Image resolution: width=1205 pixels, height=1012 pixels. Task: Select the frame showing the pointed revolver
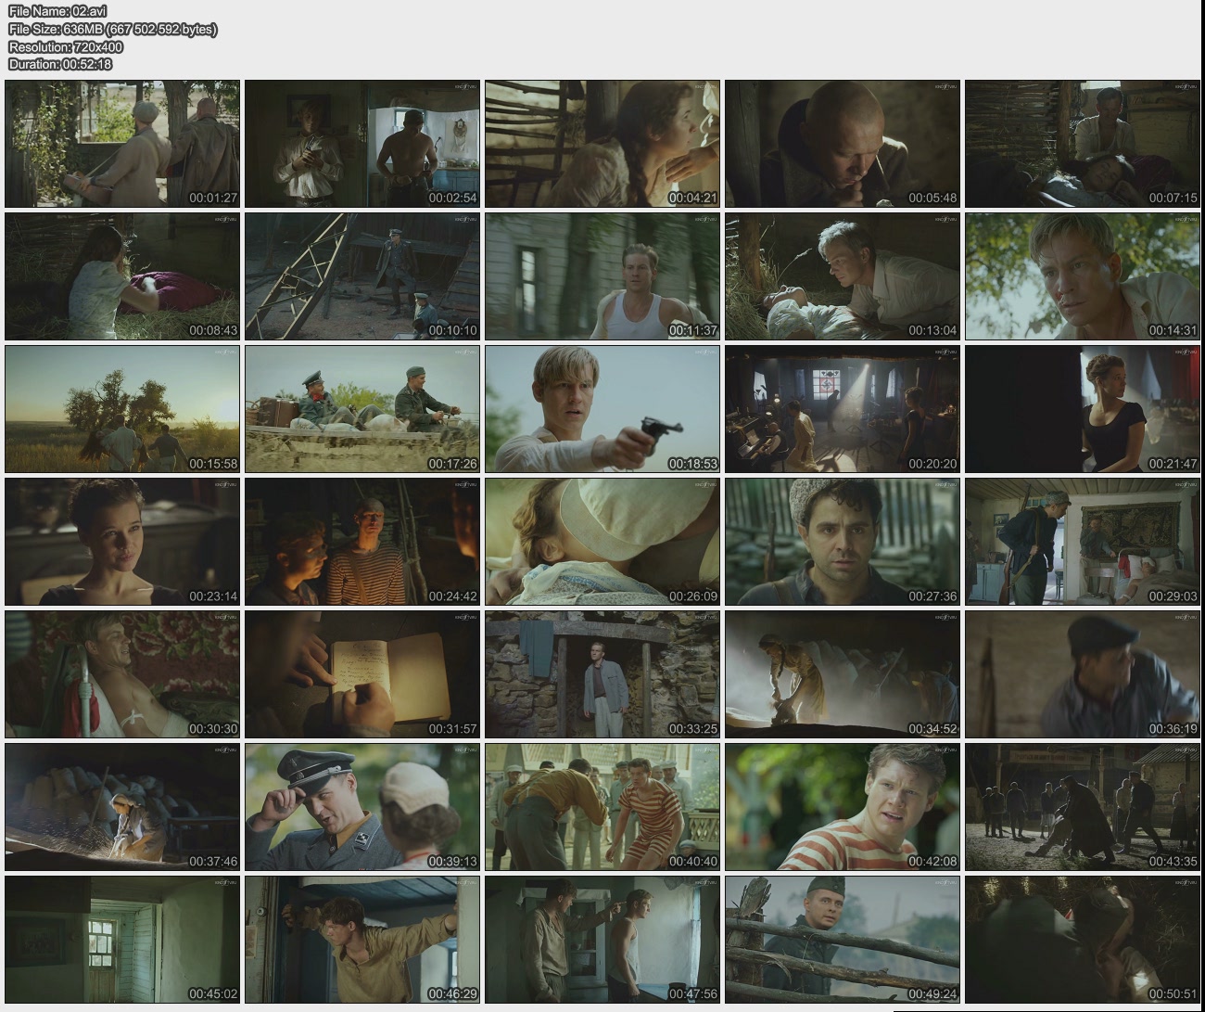602,409
